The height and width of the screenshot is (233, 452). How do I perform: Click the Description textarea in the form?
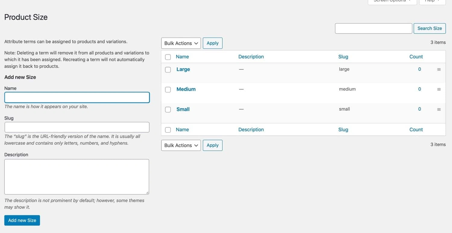tap(77, 177)
